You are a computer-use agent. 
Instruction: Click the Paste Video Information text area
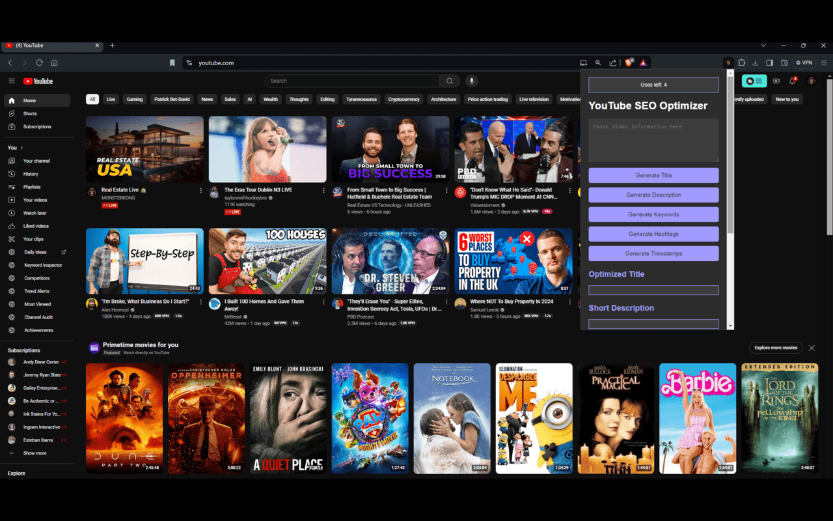pyautogui.click(x=653, y=141)
